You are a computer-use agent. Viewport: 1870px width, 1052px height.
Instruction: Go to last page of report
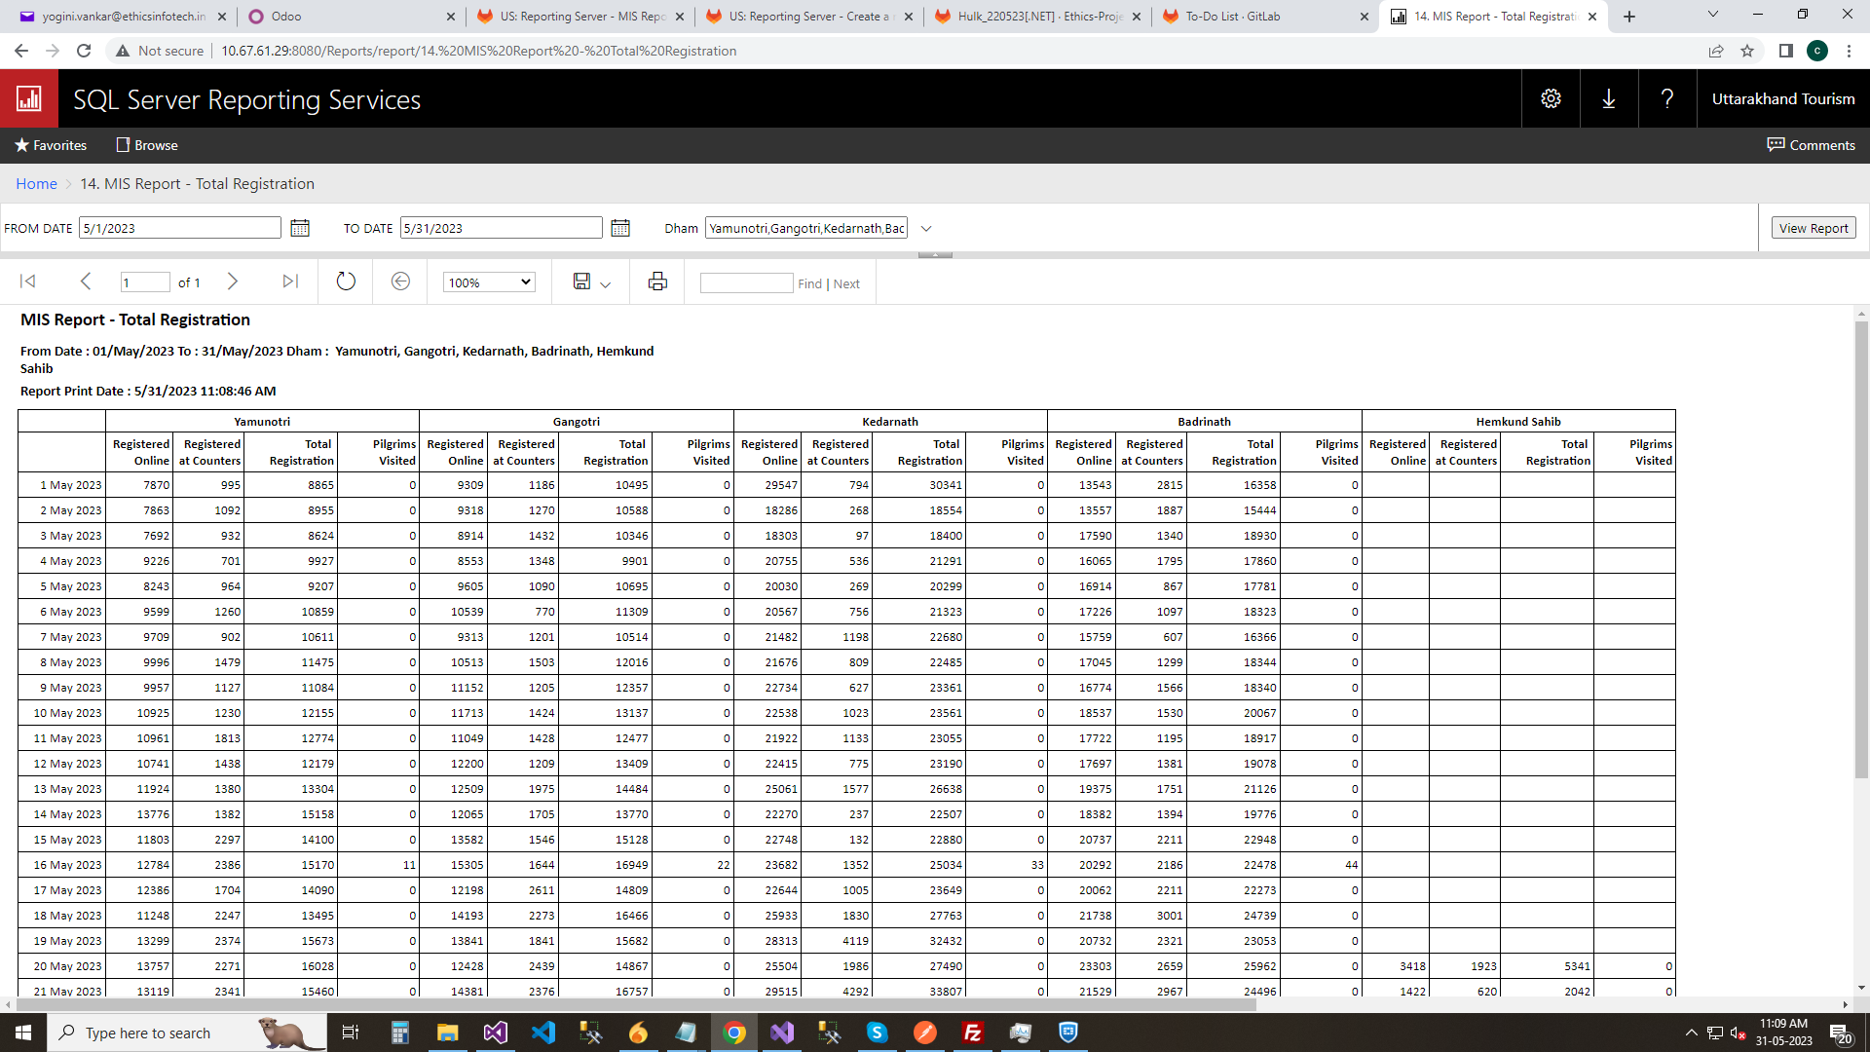pyautogui.click(x=290, y=282)
